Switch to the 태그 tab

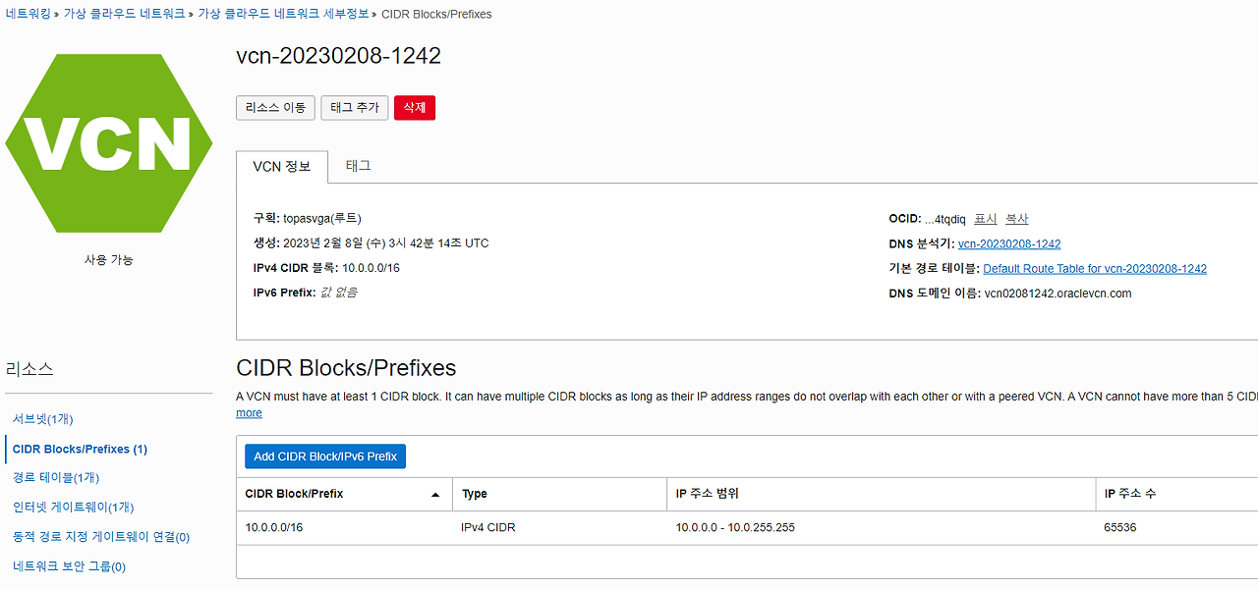358,166
